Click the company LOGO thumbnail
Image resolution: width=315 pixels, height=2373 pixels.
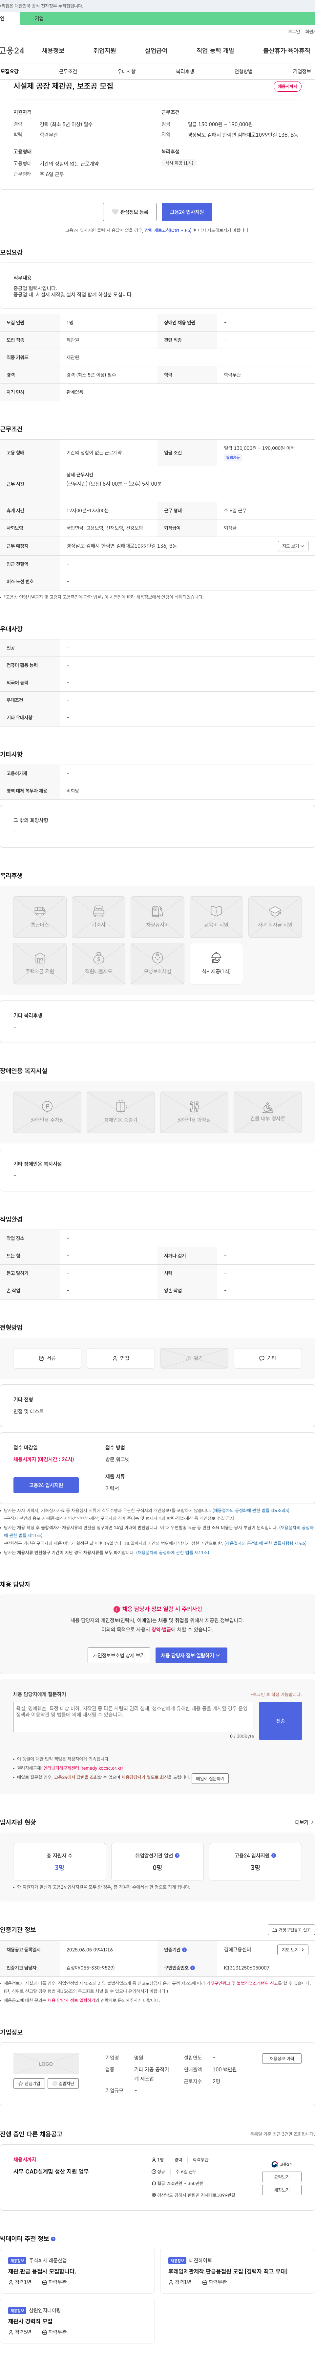click(x=46, y=2063)
